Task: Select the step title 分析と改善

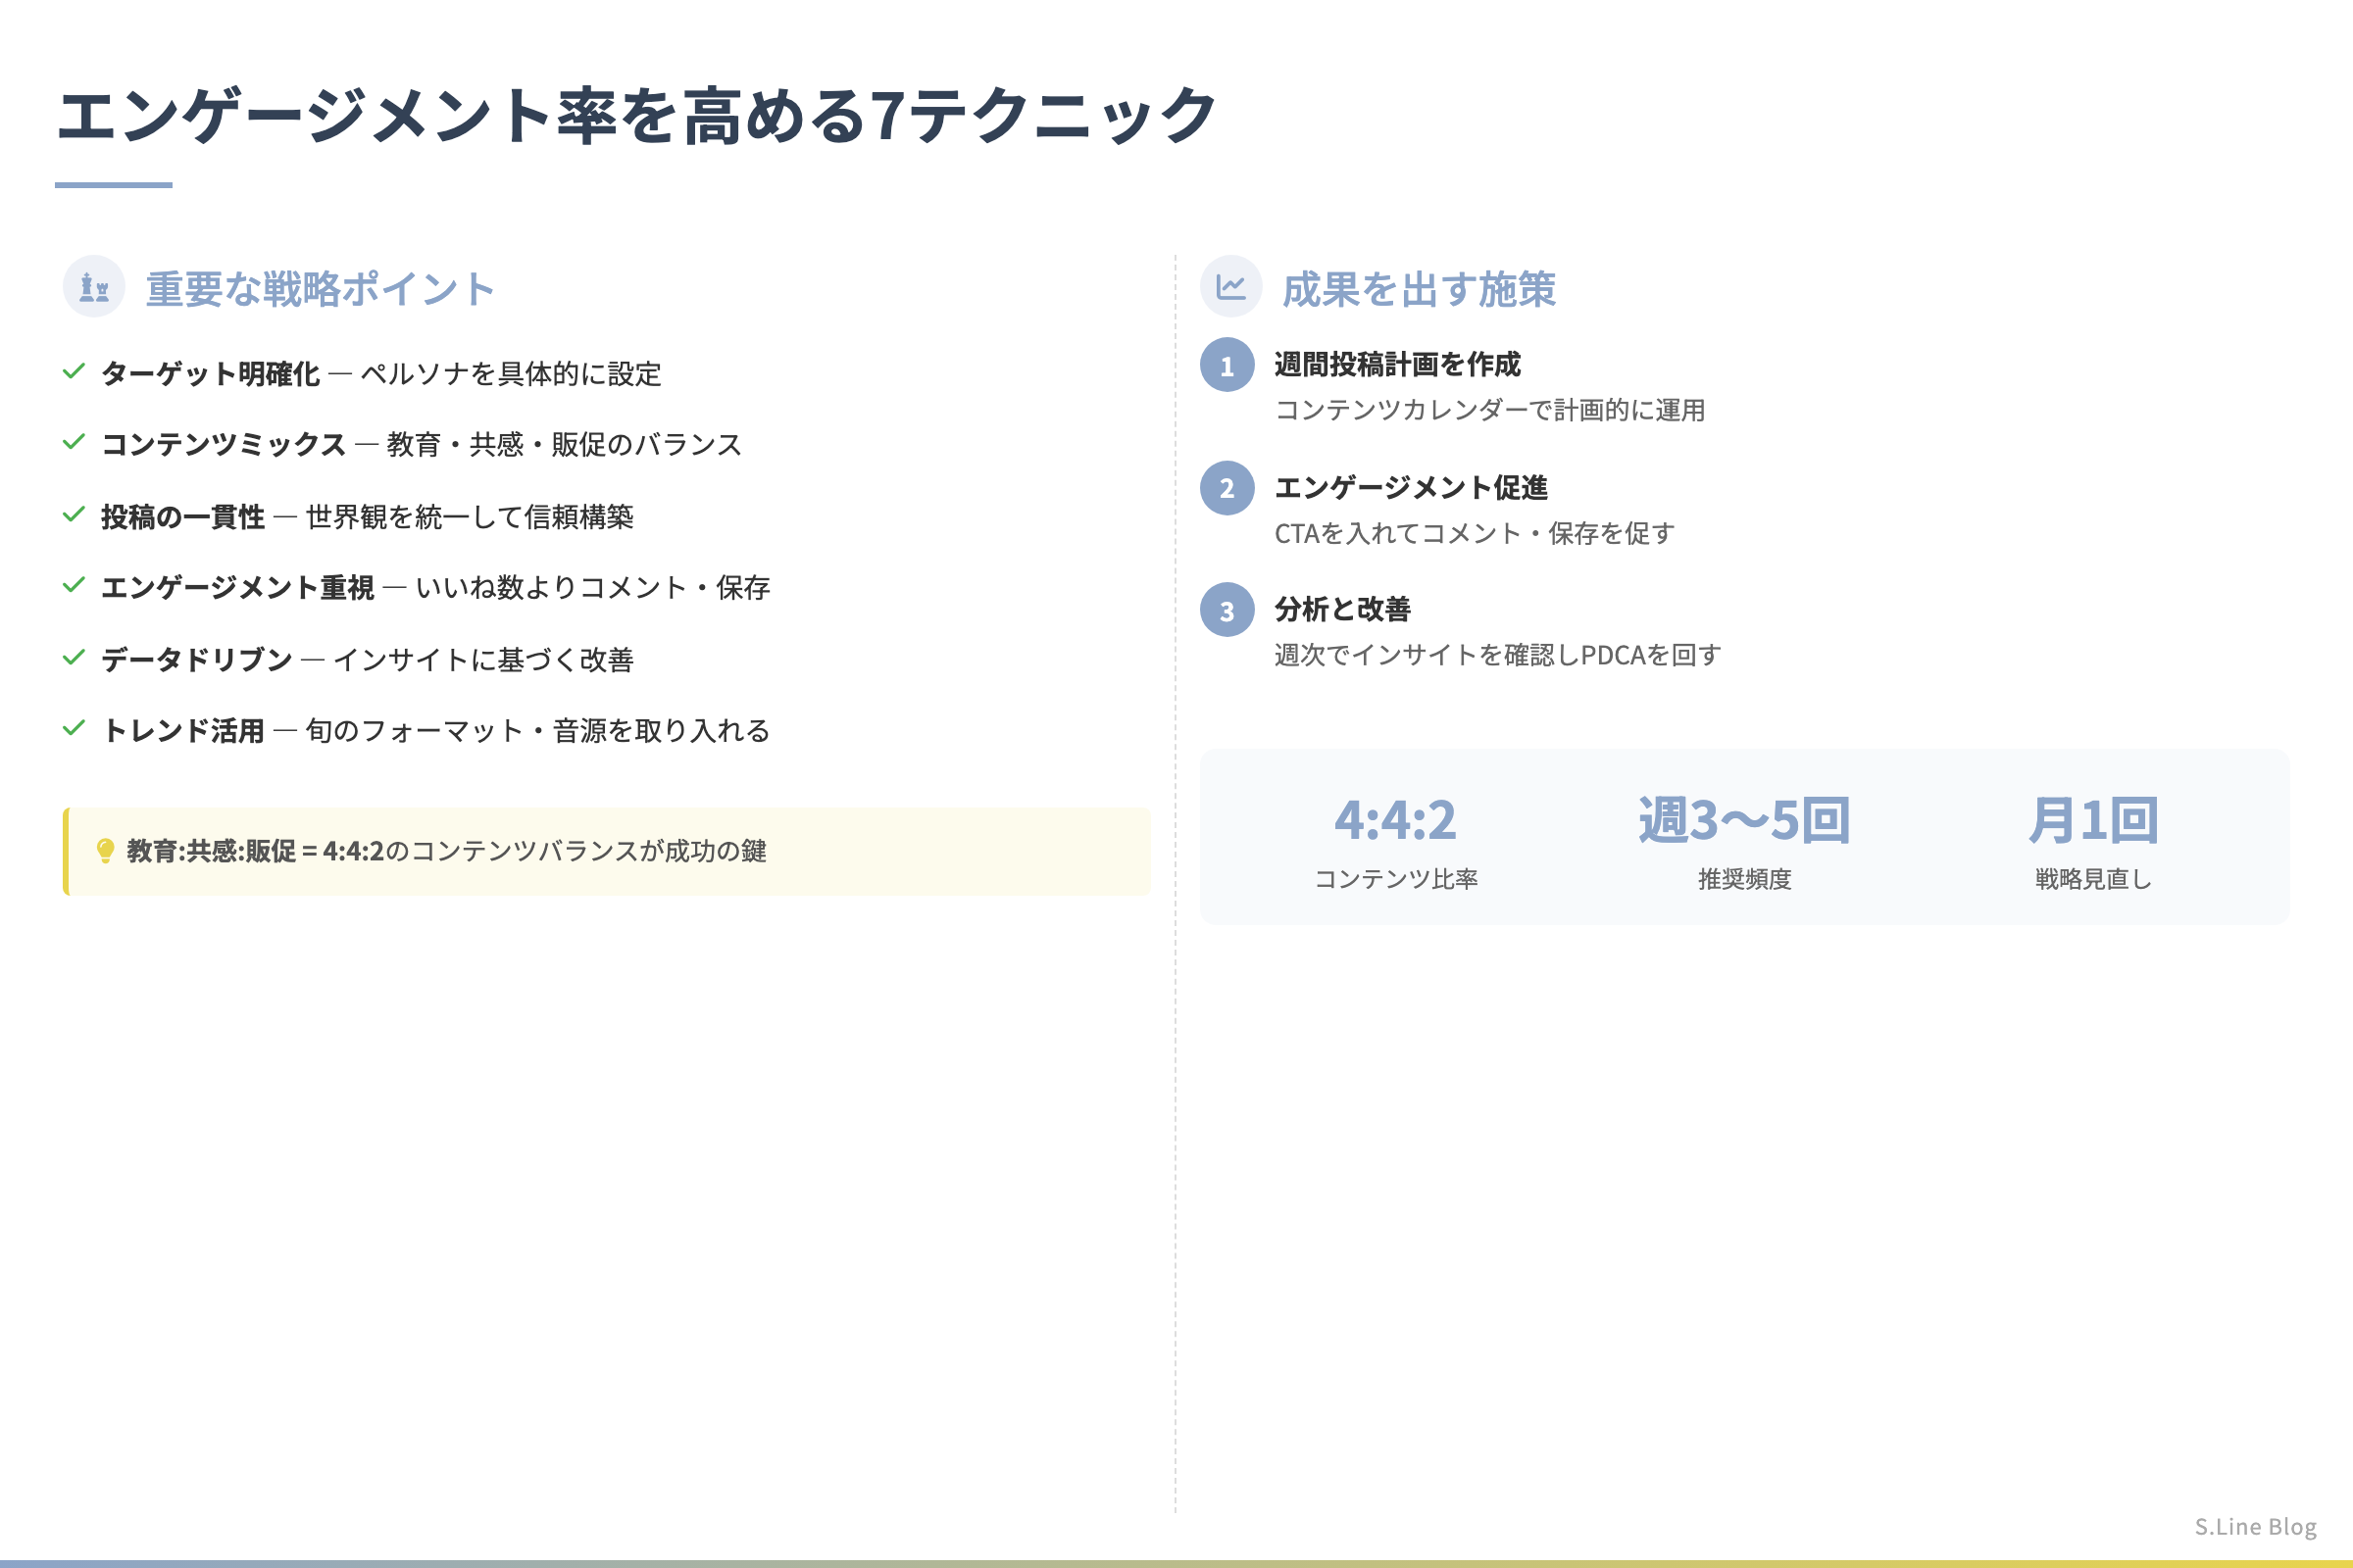Action: [x=1342, y=610]
